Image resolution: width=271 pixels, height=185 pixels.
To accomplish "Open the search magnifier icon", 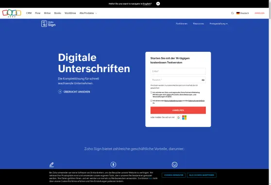I will pos(232,13).
